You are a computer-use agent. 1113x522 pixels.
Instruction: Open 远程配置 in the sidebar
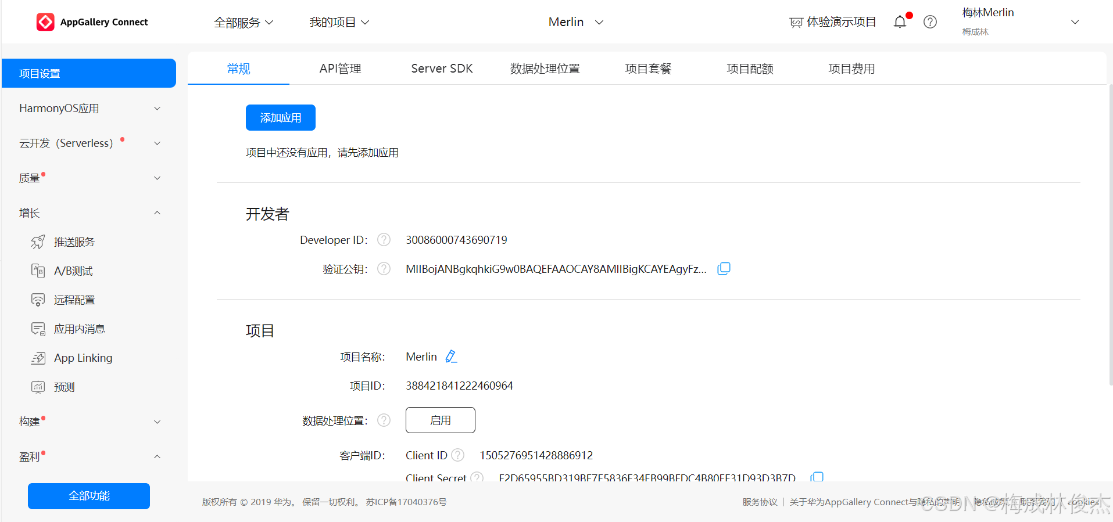[74, 300]
